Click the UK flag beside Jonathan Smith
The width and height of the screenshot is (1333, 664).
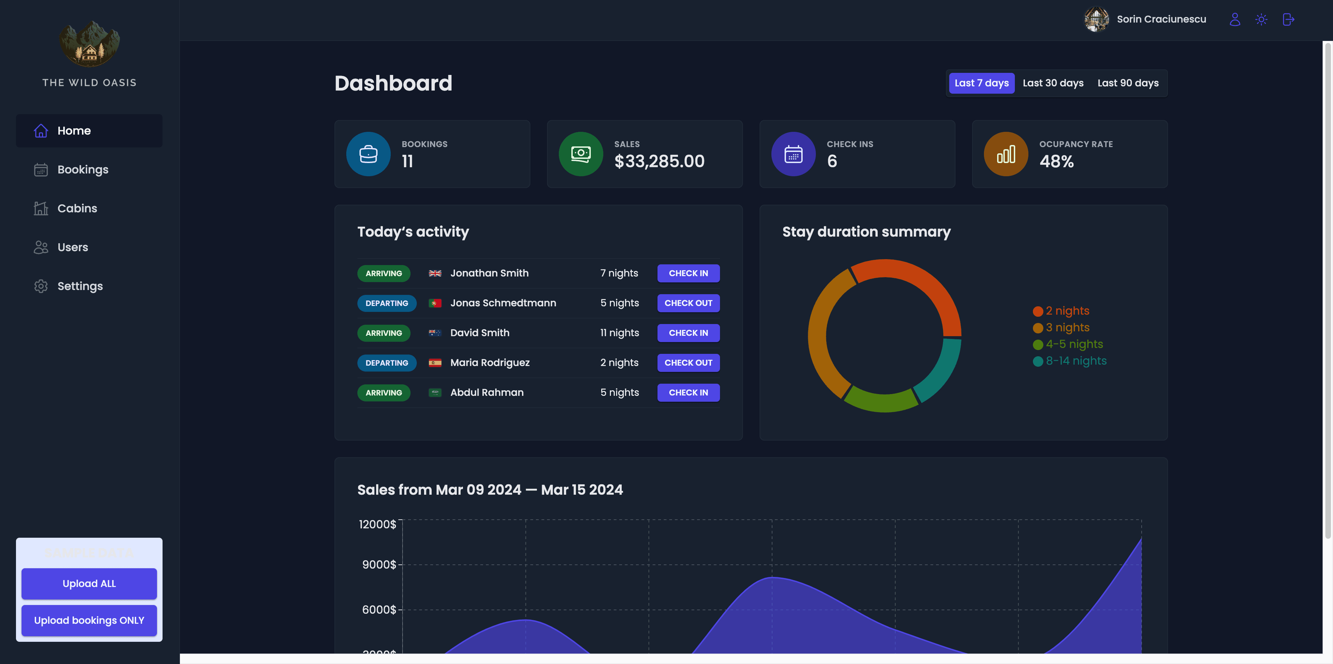(435, 273)
